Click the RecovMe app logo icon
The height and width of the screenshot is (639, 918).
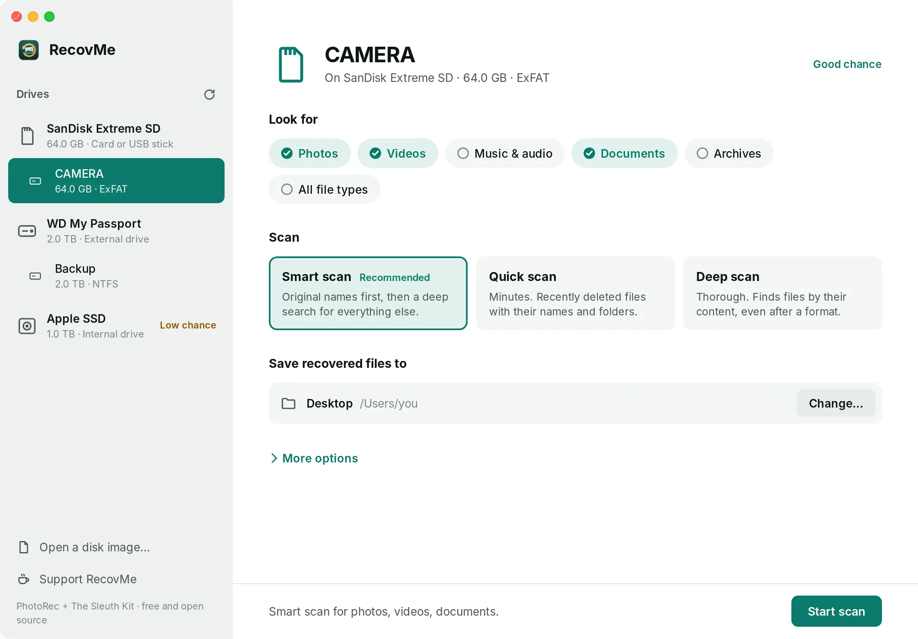(29, 50)
